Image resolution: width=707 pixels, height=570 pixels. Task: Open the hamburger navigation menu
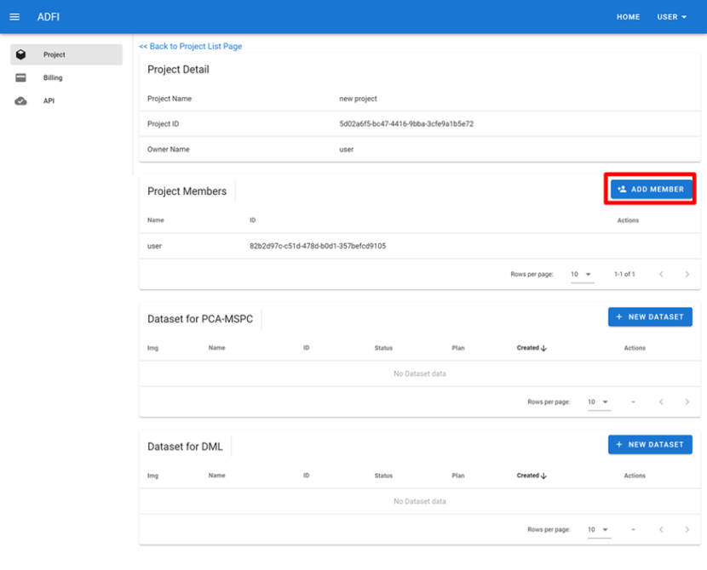pos(14,17)
